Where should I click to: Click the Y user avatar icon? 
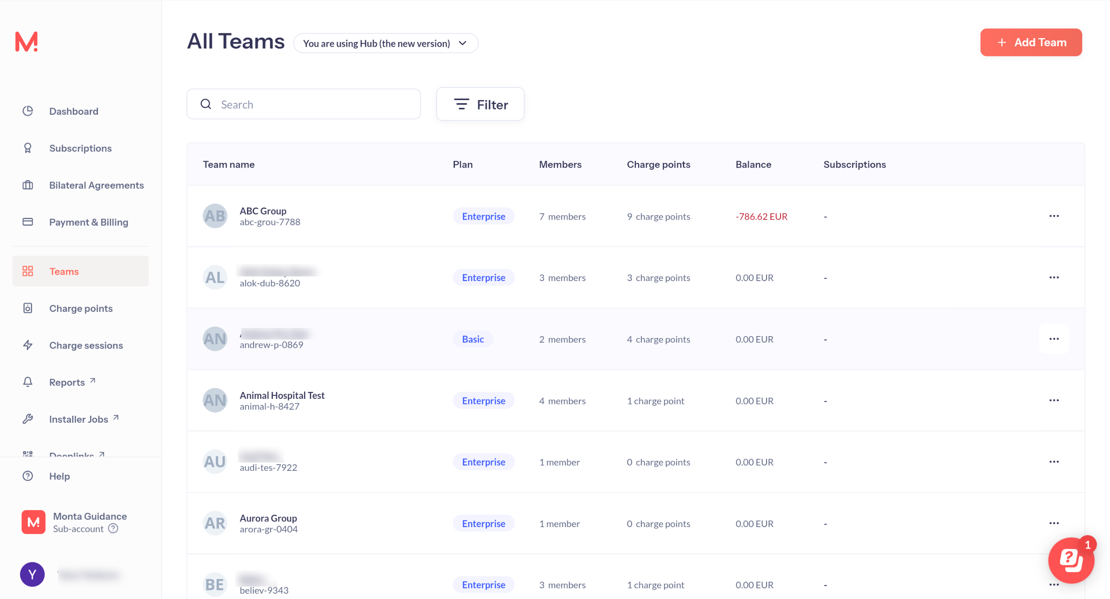pos(32,574)
